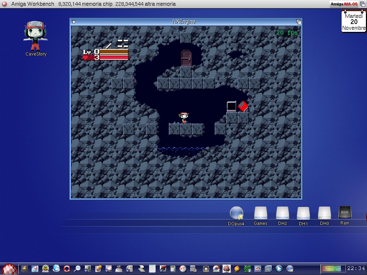Click the screen depth gadget beside AfA-OS
This screenshot has height=275, width=367.
(x=363, y=4)
